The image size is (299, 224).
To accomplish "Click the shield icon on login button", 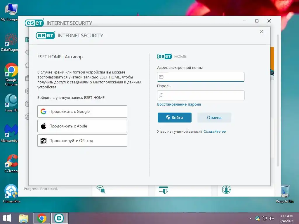I will (168, 117).
